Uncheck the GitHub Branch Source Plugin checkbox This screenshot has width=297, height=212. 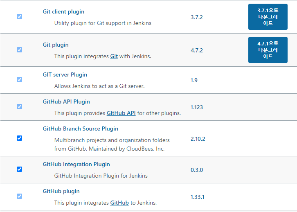pos(19,138)
